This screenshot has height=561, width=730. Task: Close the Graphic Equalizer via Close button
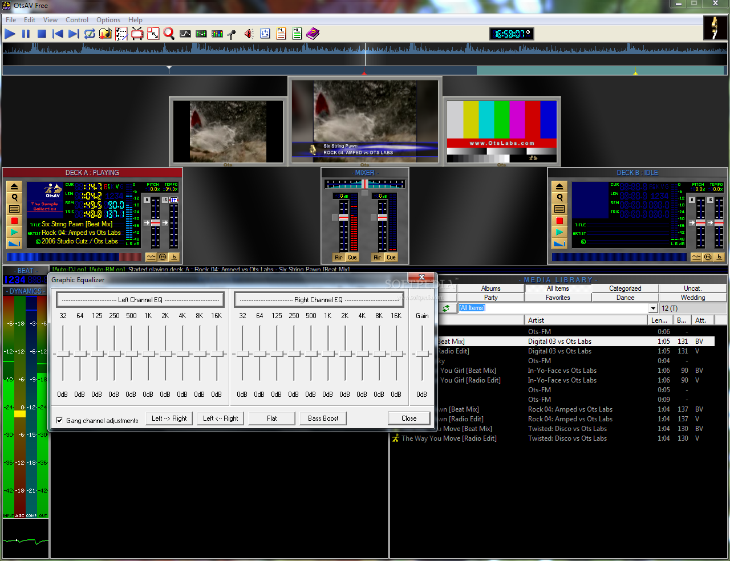click(x=409, y=418)
